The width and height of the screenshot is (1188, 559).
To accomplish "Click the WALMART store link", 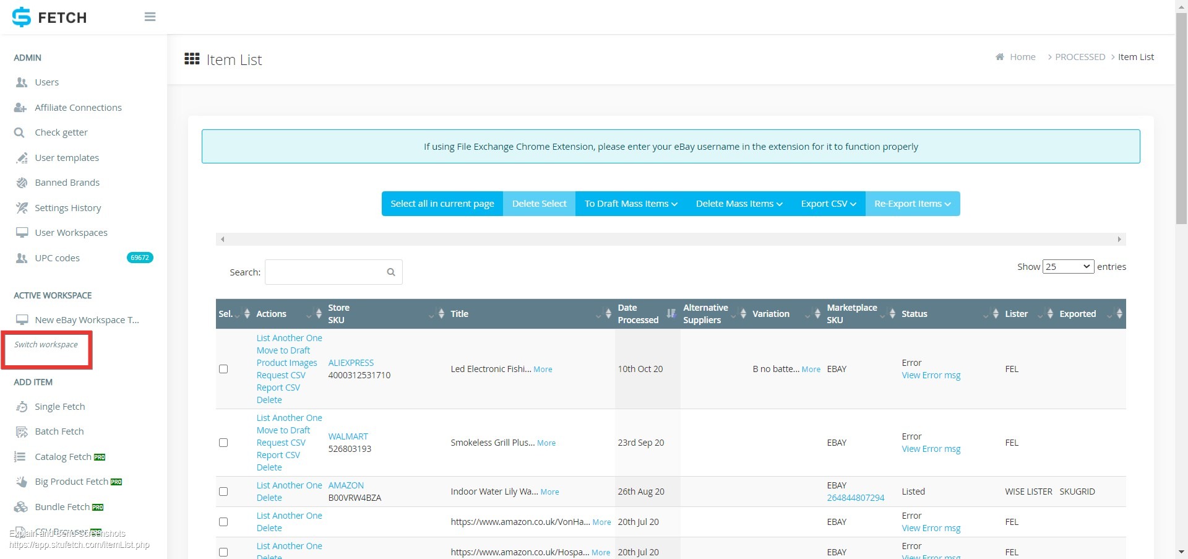I will click(x=348, y=436).
